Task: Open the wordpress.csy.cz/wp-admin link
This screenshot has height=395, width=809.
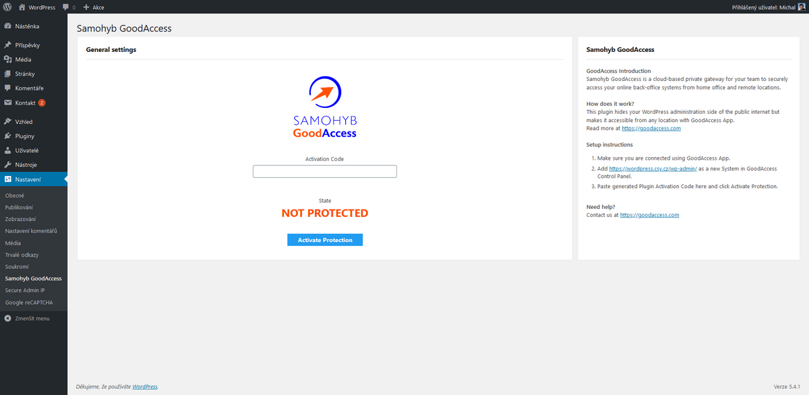Action: click(x=653, y=169)
